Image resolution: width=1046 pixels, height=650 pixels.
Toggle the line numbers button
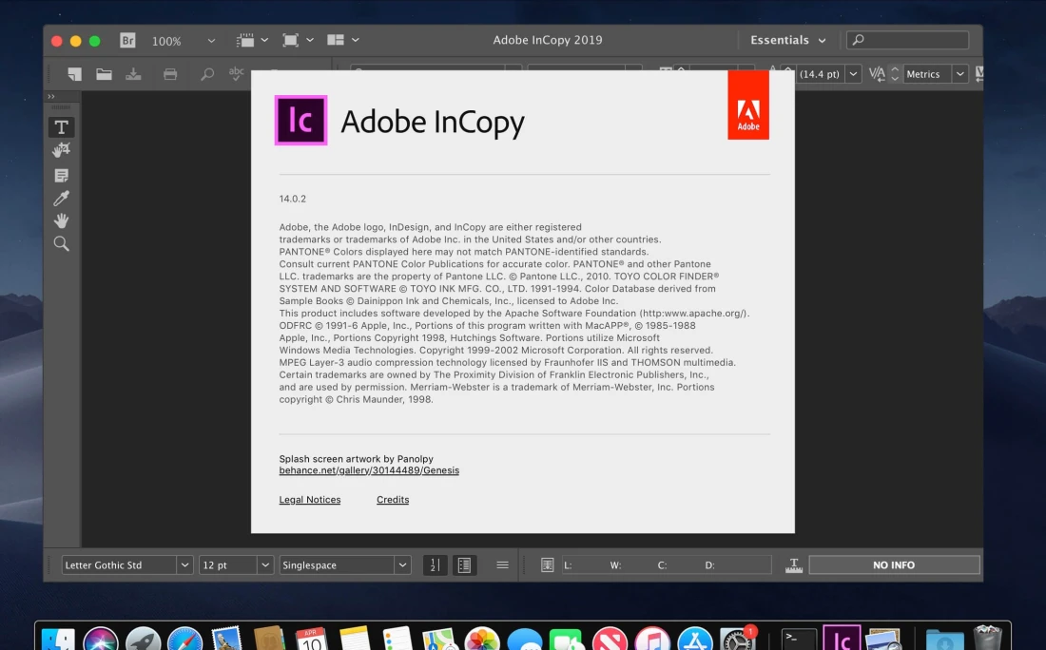tap(435, 564)
